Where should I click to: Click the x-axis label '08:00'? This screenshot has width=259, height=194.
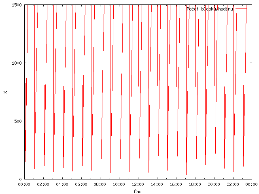pos(100,184)
